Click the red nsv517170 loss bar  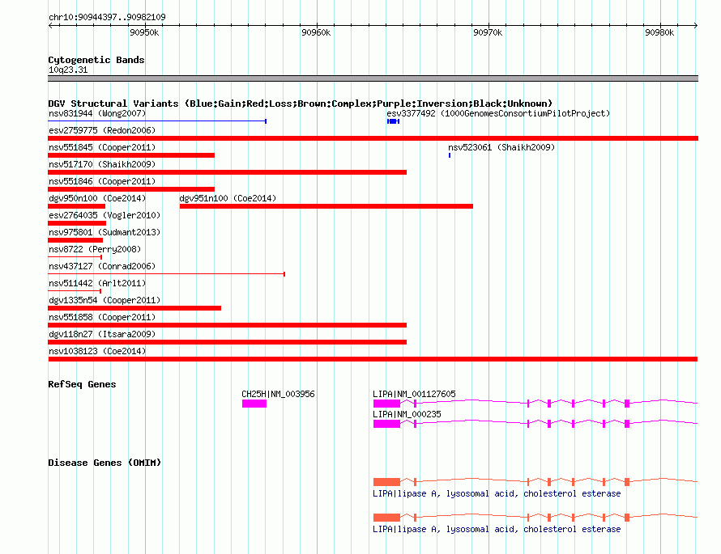point(227,172)
